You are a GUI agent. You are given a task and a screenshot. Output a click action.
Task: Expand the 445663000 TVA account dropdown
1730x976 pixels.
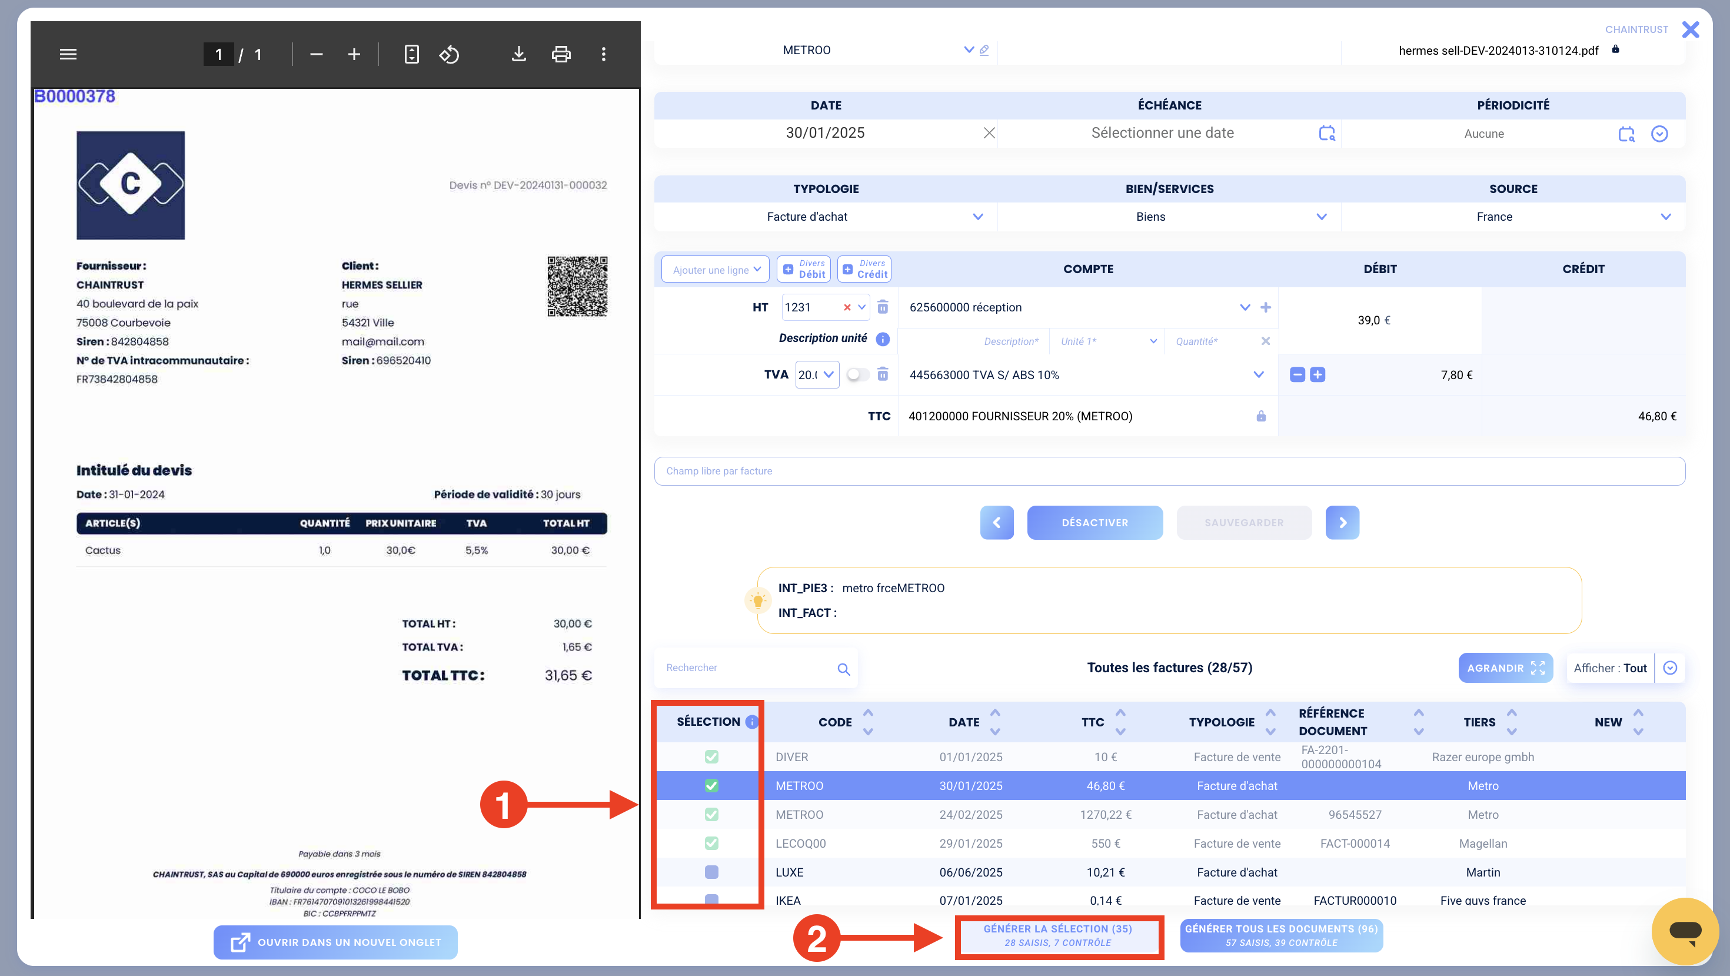click(x=1258, y=374)
